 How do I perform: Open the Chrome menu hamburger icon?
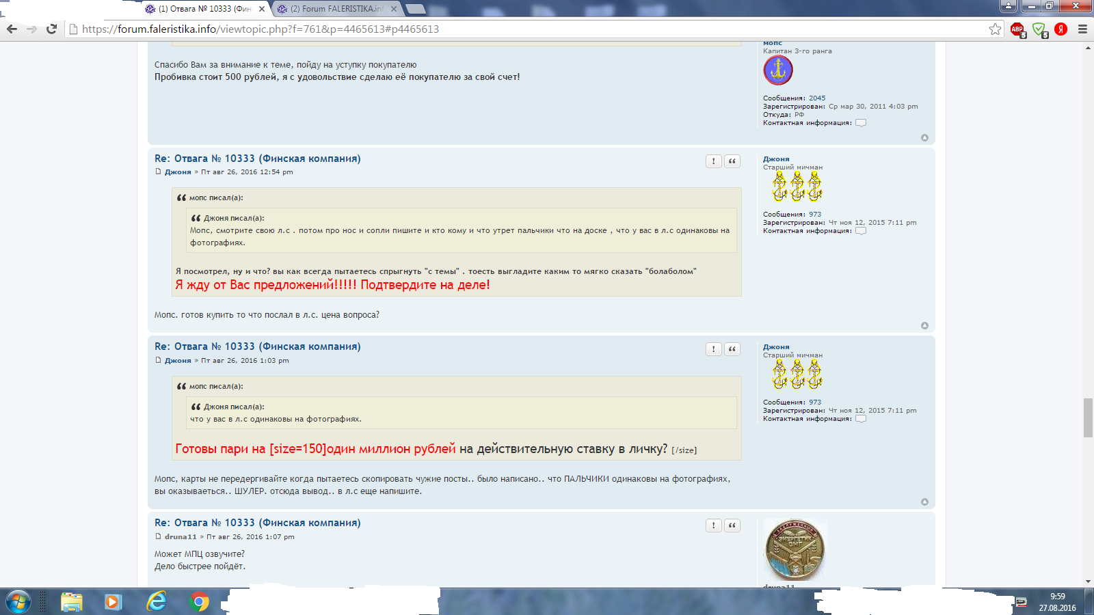[1082, 29]
